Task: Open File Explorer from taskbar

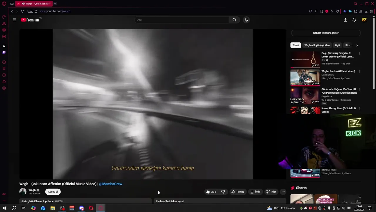Action: pyautogui.click(x=53, y=208)
